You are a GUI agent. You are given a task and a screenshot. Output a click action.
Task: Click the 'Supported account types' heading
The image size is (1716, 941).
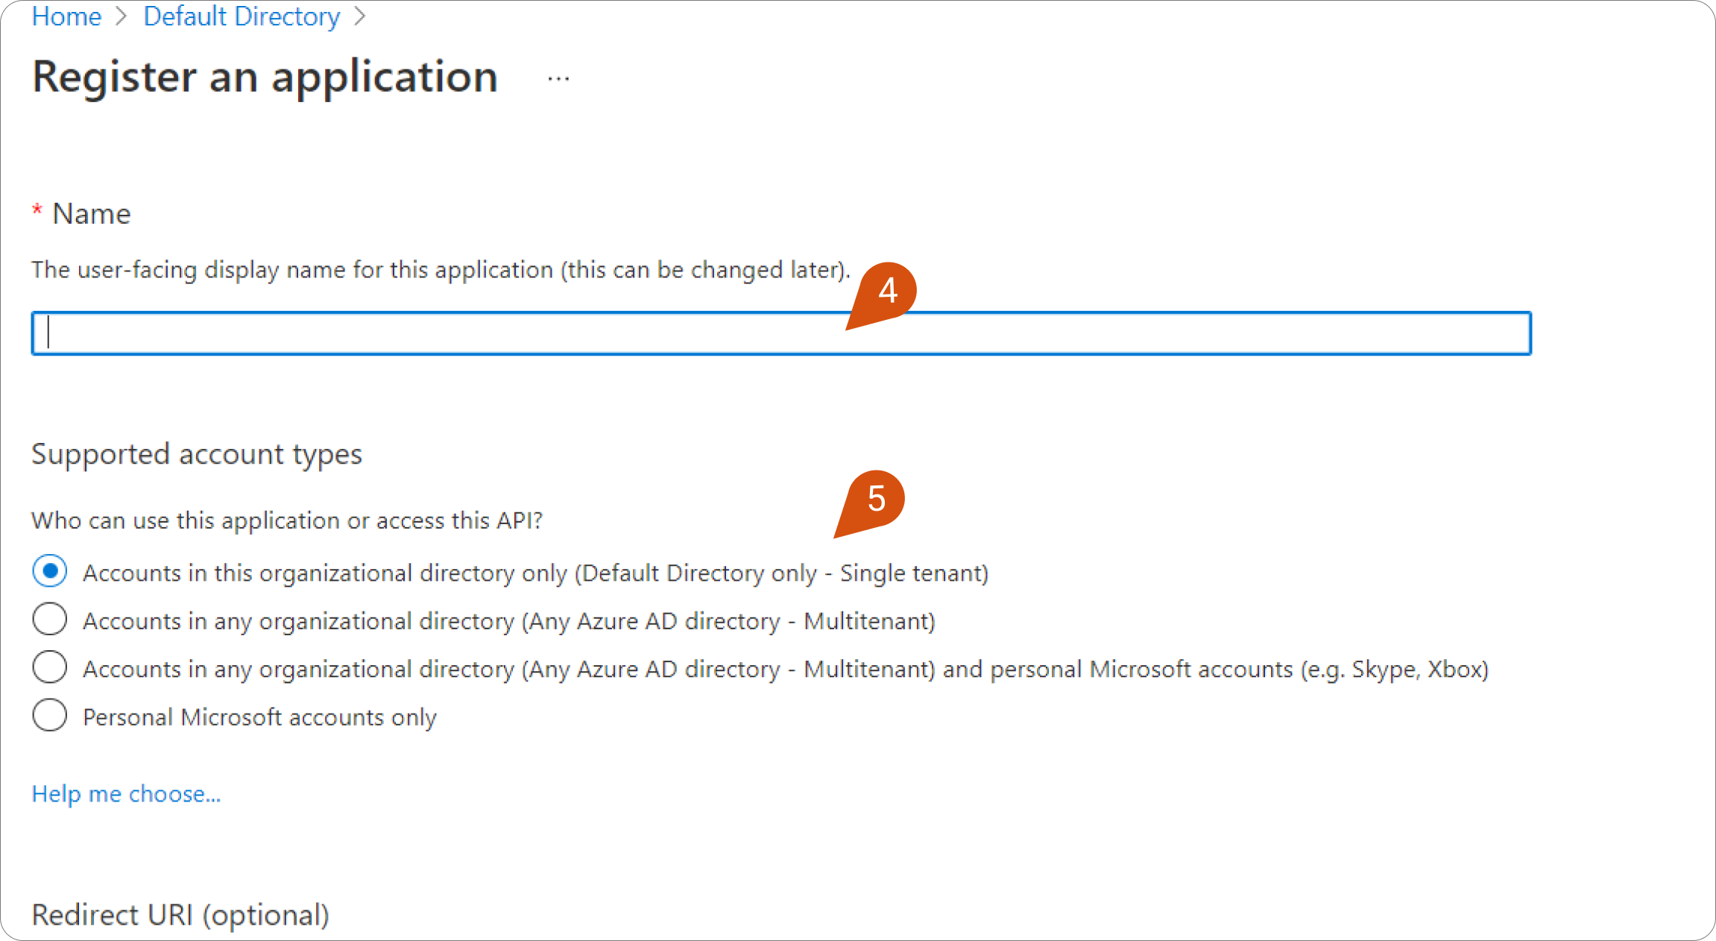(197, 454)
